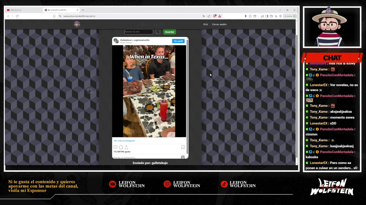Viewport: 366px width, 205px height.
Task: Open the pinned extension pin icon
Action: coord(245,16)
